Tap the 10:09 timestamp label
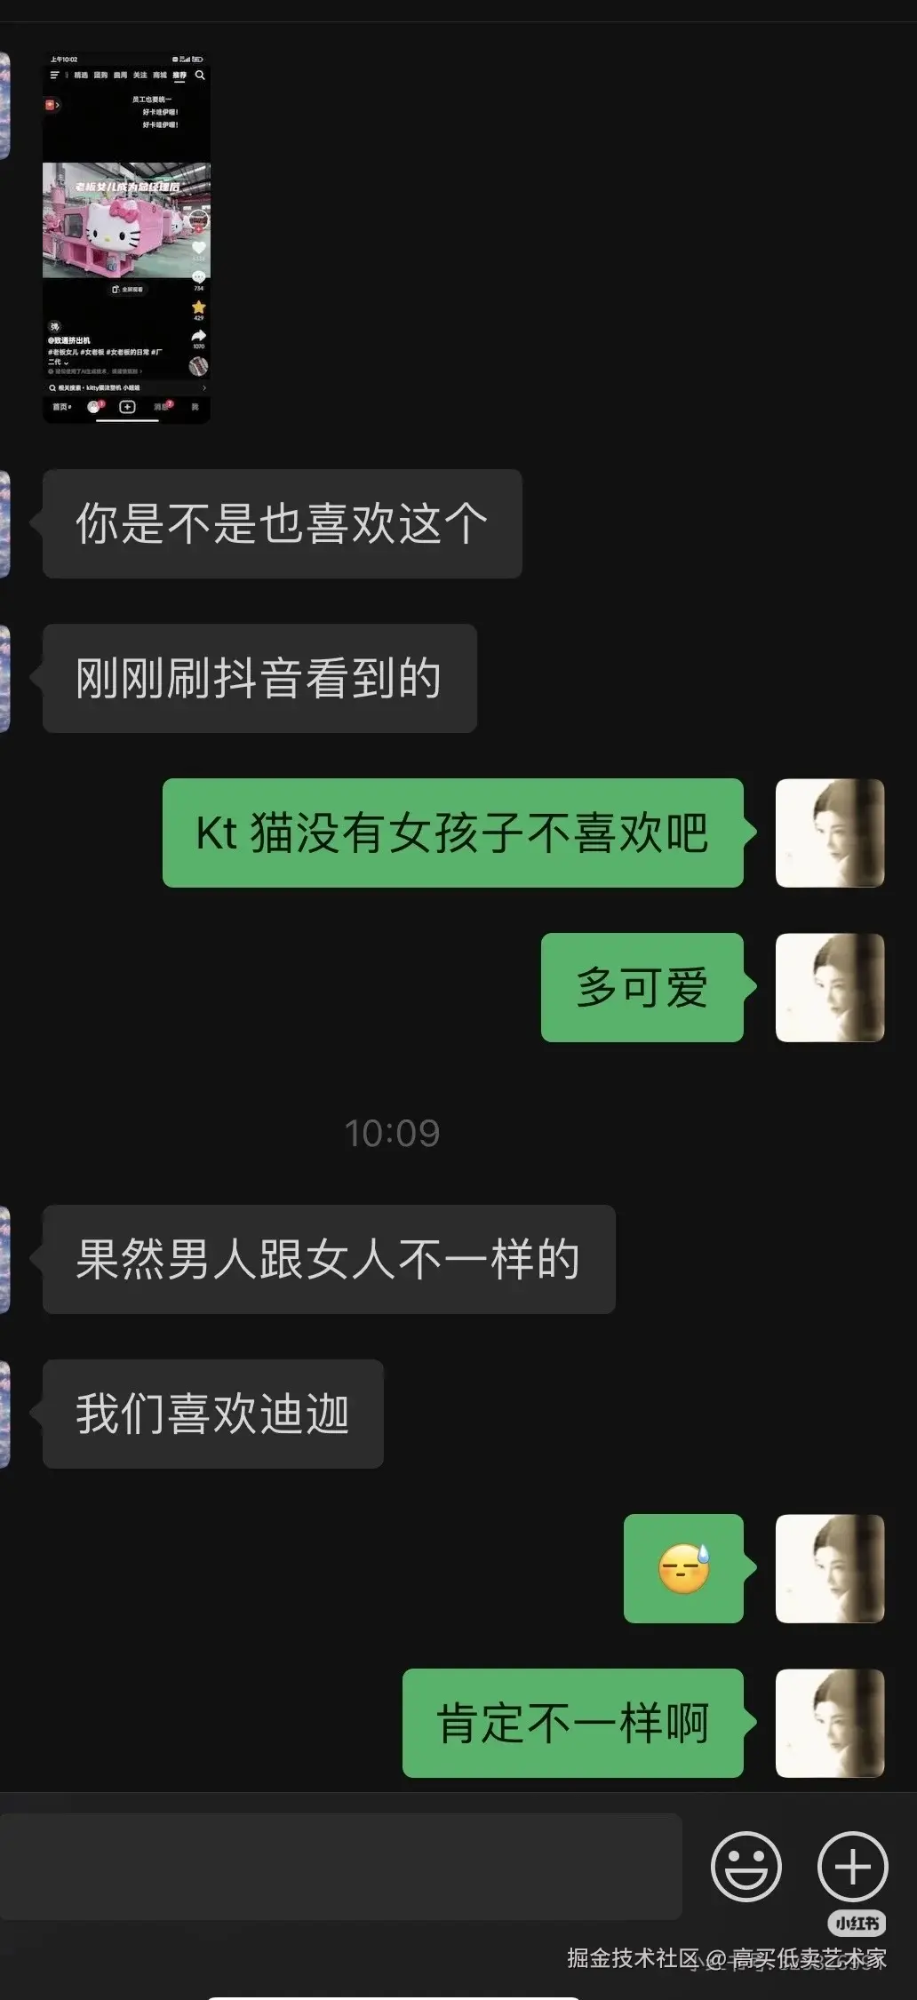 [x=392, y=1133]
